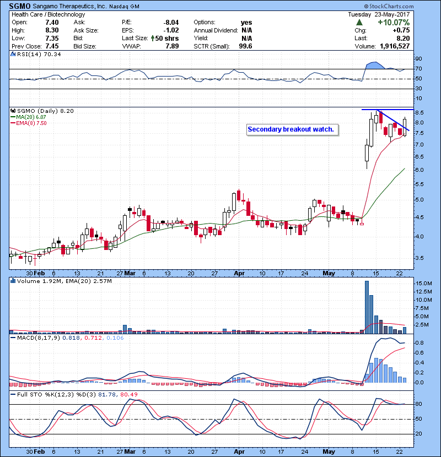Click the SGMO (Daily) 8.20 chart label
The width and height of the screenshot is (441, 457).
(x=45, y=111)
